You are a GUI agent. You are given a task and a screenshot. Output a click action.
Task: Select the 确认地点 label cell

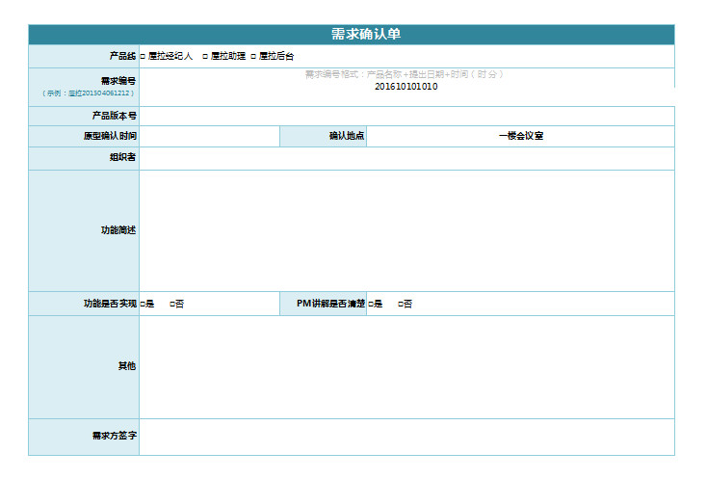click(x=324, y=136)
